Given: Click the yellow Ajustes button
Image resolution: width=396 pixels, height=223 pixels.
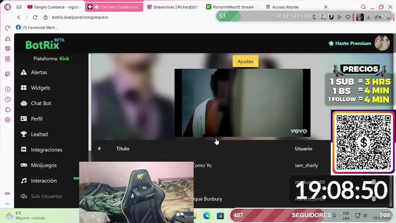Looking at the screenshot, I should pos(245,61).
